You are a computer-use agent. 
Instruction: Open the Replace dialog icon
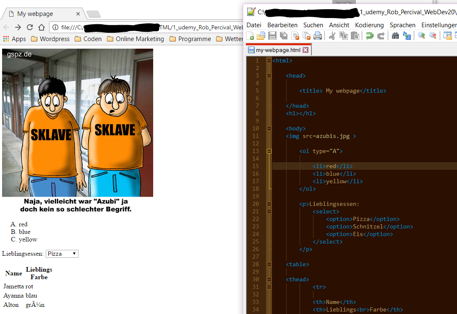tap(407, 36)
